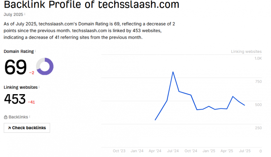Screen dimensions: 271x157
Task: Click the Jul '25 axis label
Action: tap(245, 151)
